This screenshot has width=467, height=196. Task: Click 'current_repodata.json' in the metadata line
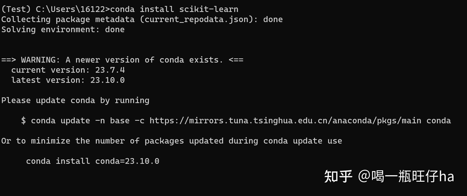[x=196, y=19]
